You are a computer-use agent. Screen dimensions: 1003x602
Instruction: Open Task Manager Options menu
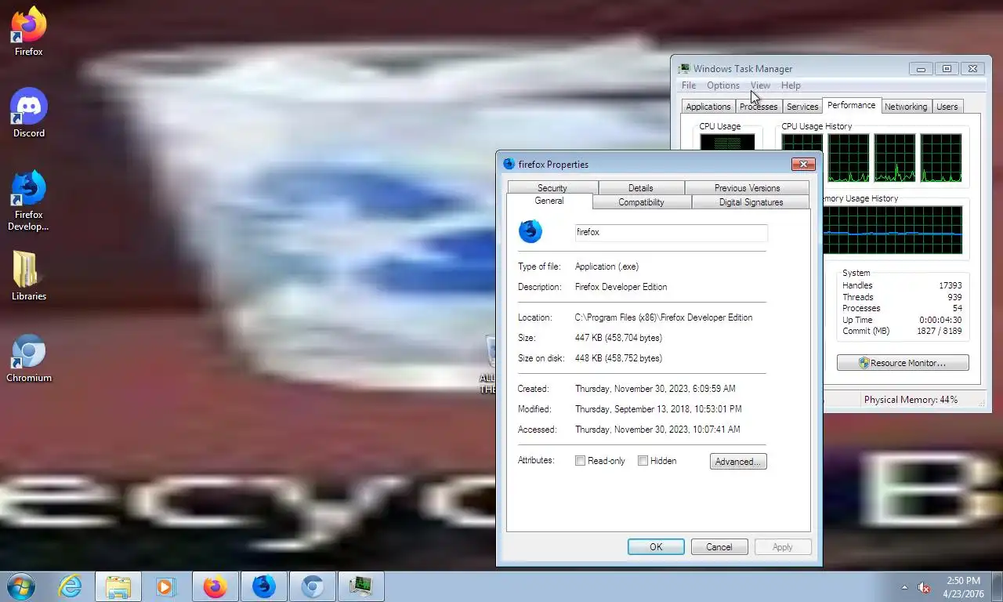pyautogui.click(x=723, y=85)
